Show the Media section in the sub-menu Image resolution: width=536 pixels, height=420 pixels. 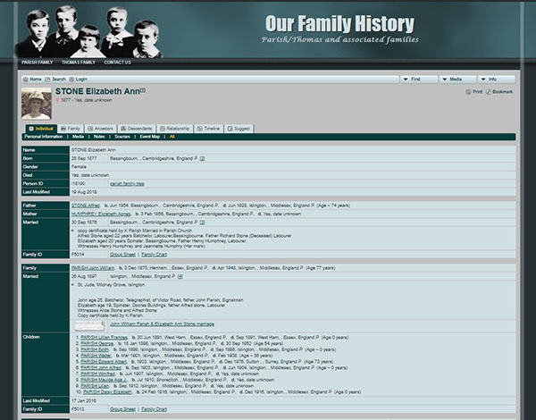(78, 137)
